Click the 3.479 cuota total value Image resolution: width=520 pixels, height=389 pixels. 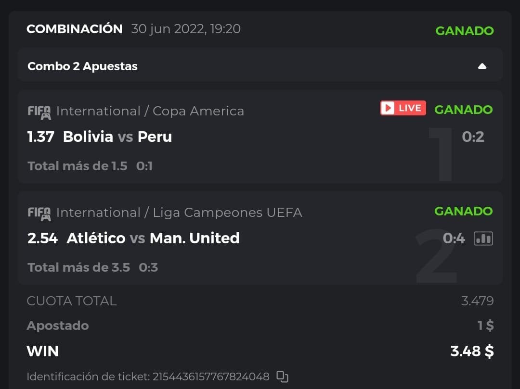pyautogui.click(x=477, y=301)
